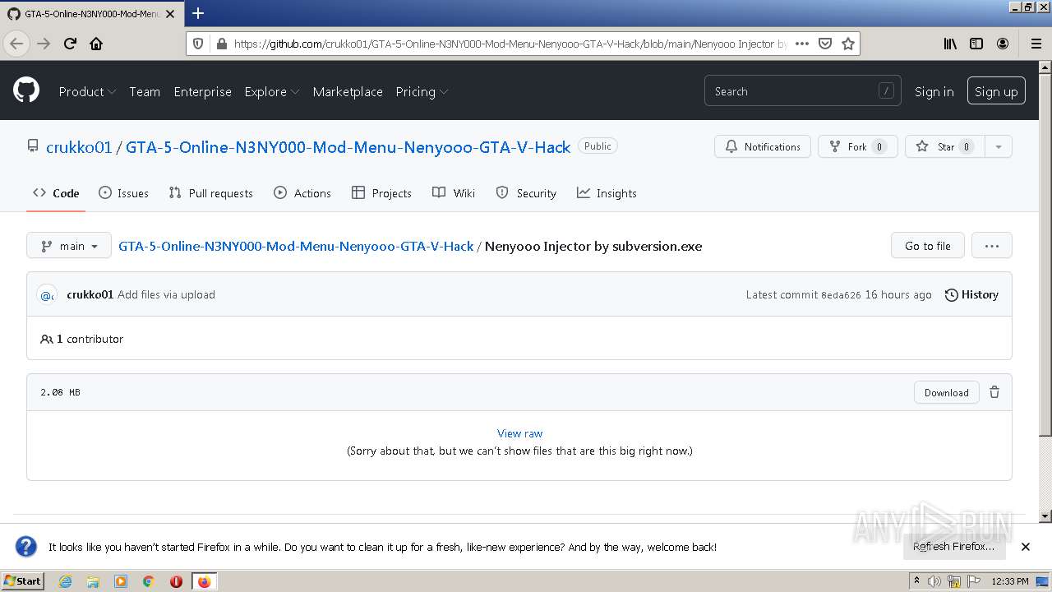This screenshot has height=592, width=1052.
Task: Open the GitHub logo home link
Action: point(26,90)
